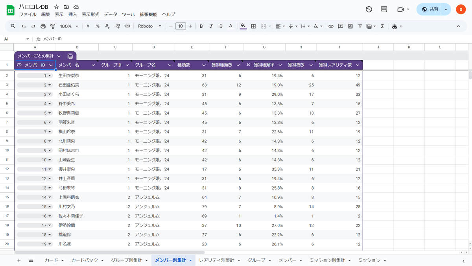Open text rotation dropdown

point(317,26)
